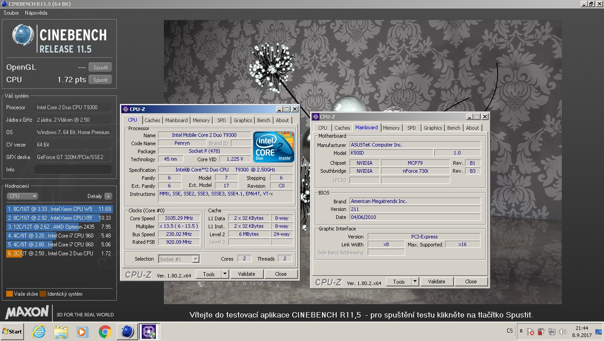The image size is (604, 341).
Task: Click the Info input field
Action: tap(73, 170)
